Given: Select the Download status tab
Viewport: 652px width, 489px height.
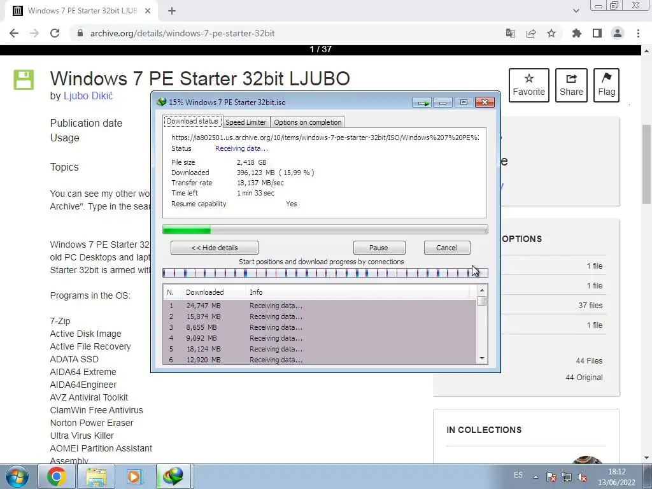Looking at the screenshot, I should point(192,121).
